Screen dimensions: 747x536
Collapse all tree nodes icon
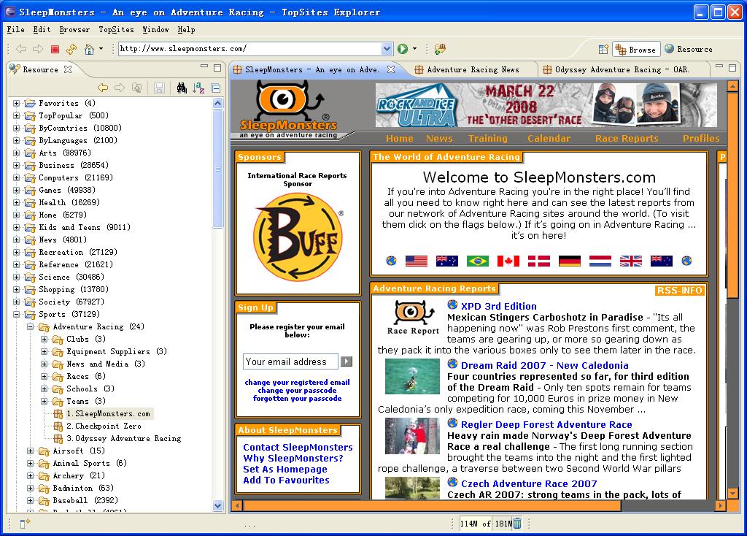pos(216,88)
